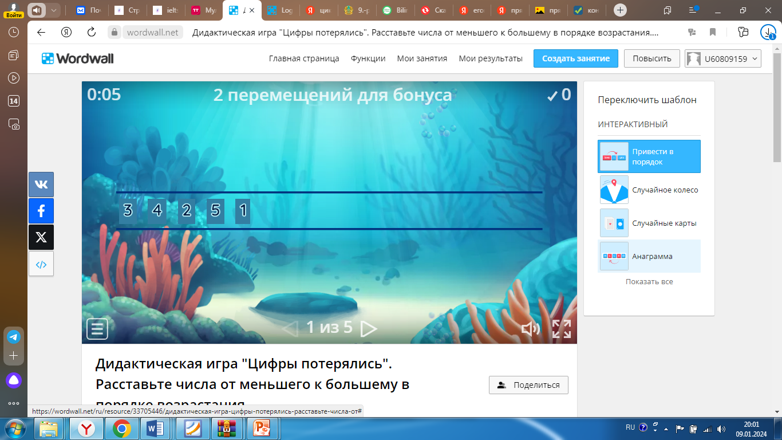Click the Wordwall logo
782x440 pixels.
pyautogui.click(x=78, y=58)
